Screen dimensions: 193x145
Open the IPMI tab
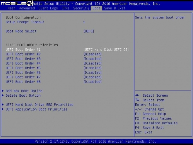tap(66, 8)
